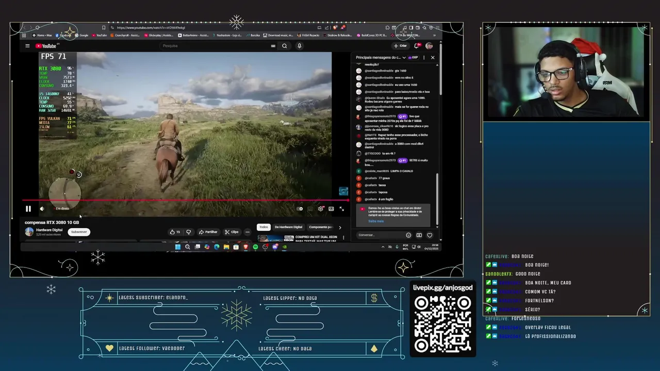Open Windows taskbar search
Viewport: 660px width, 371px height.
coord(188,247)
